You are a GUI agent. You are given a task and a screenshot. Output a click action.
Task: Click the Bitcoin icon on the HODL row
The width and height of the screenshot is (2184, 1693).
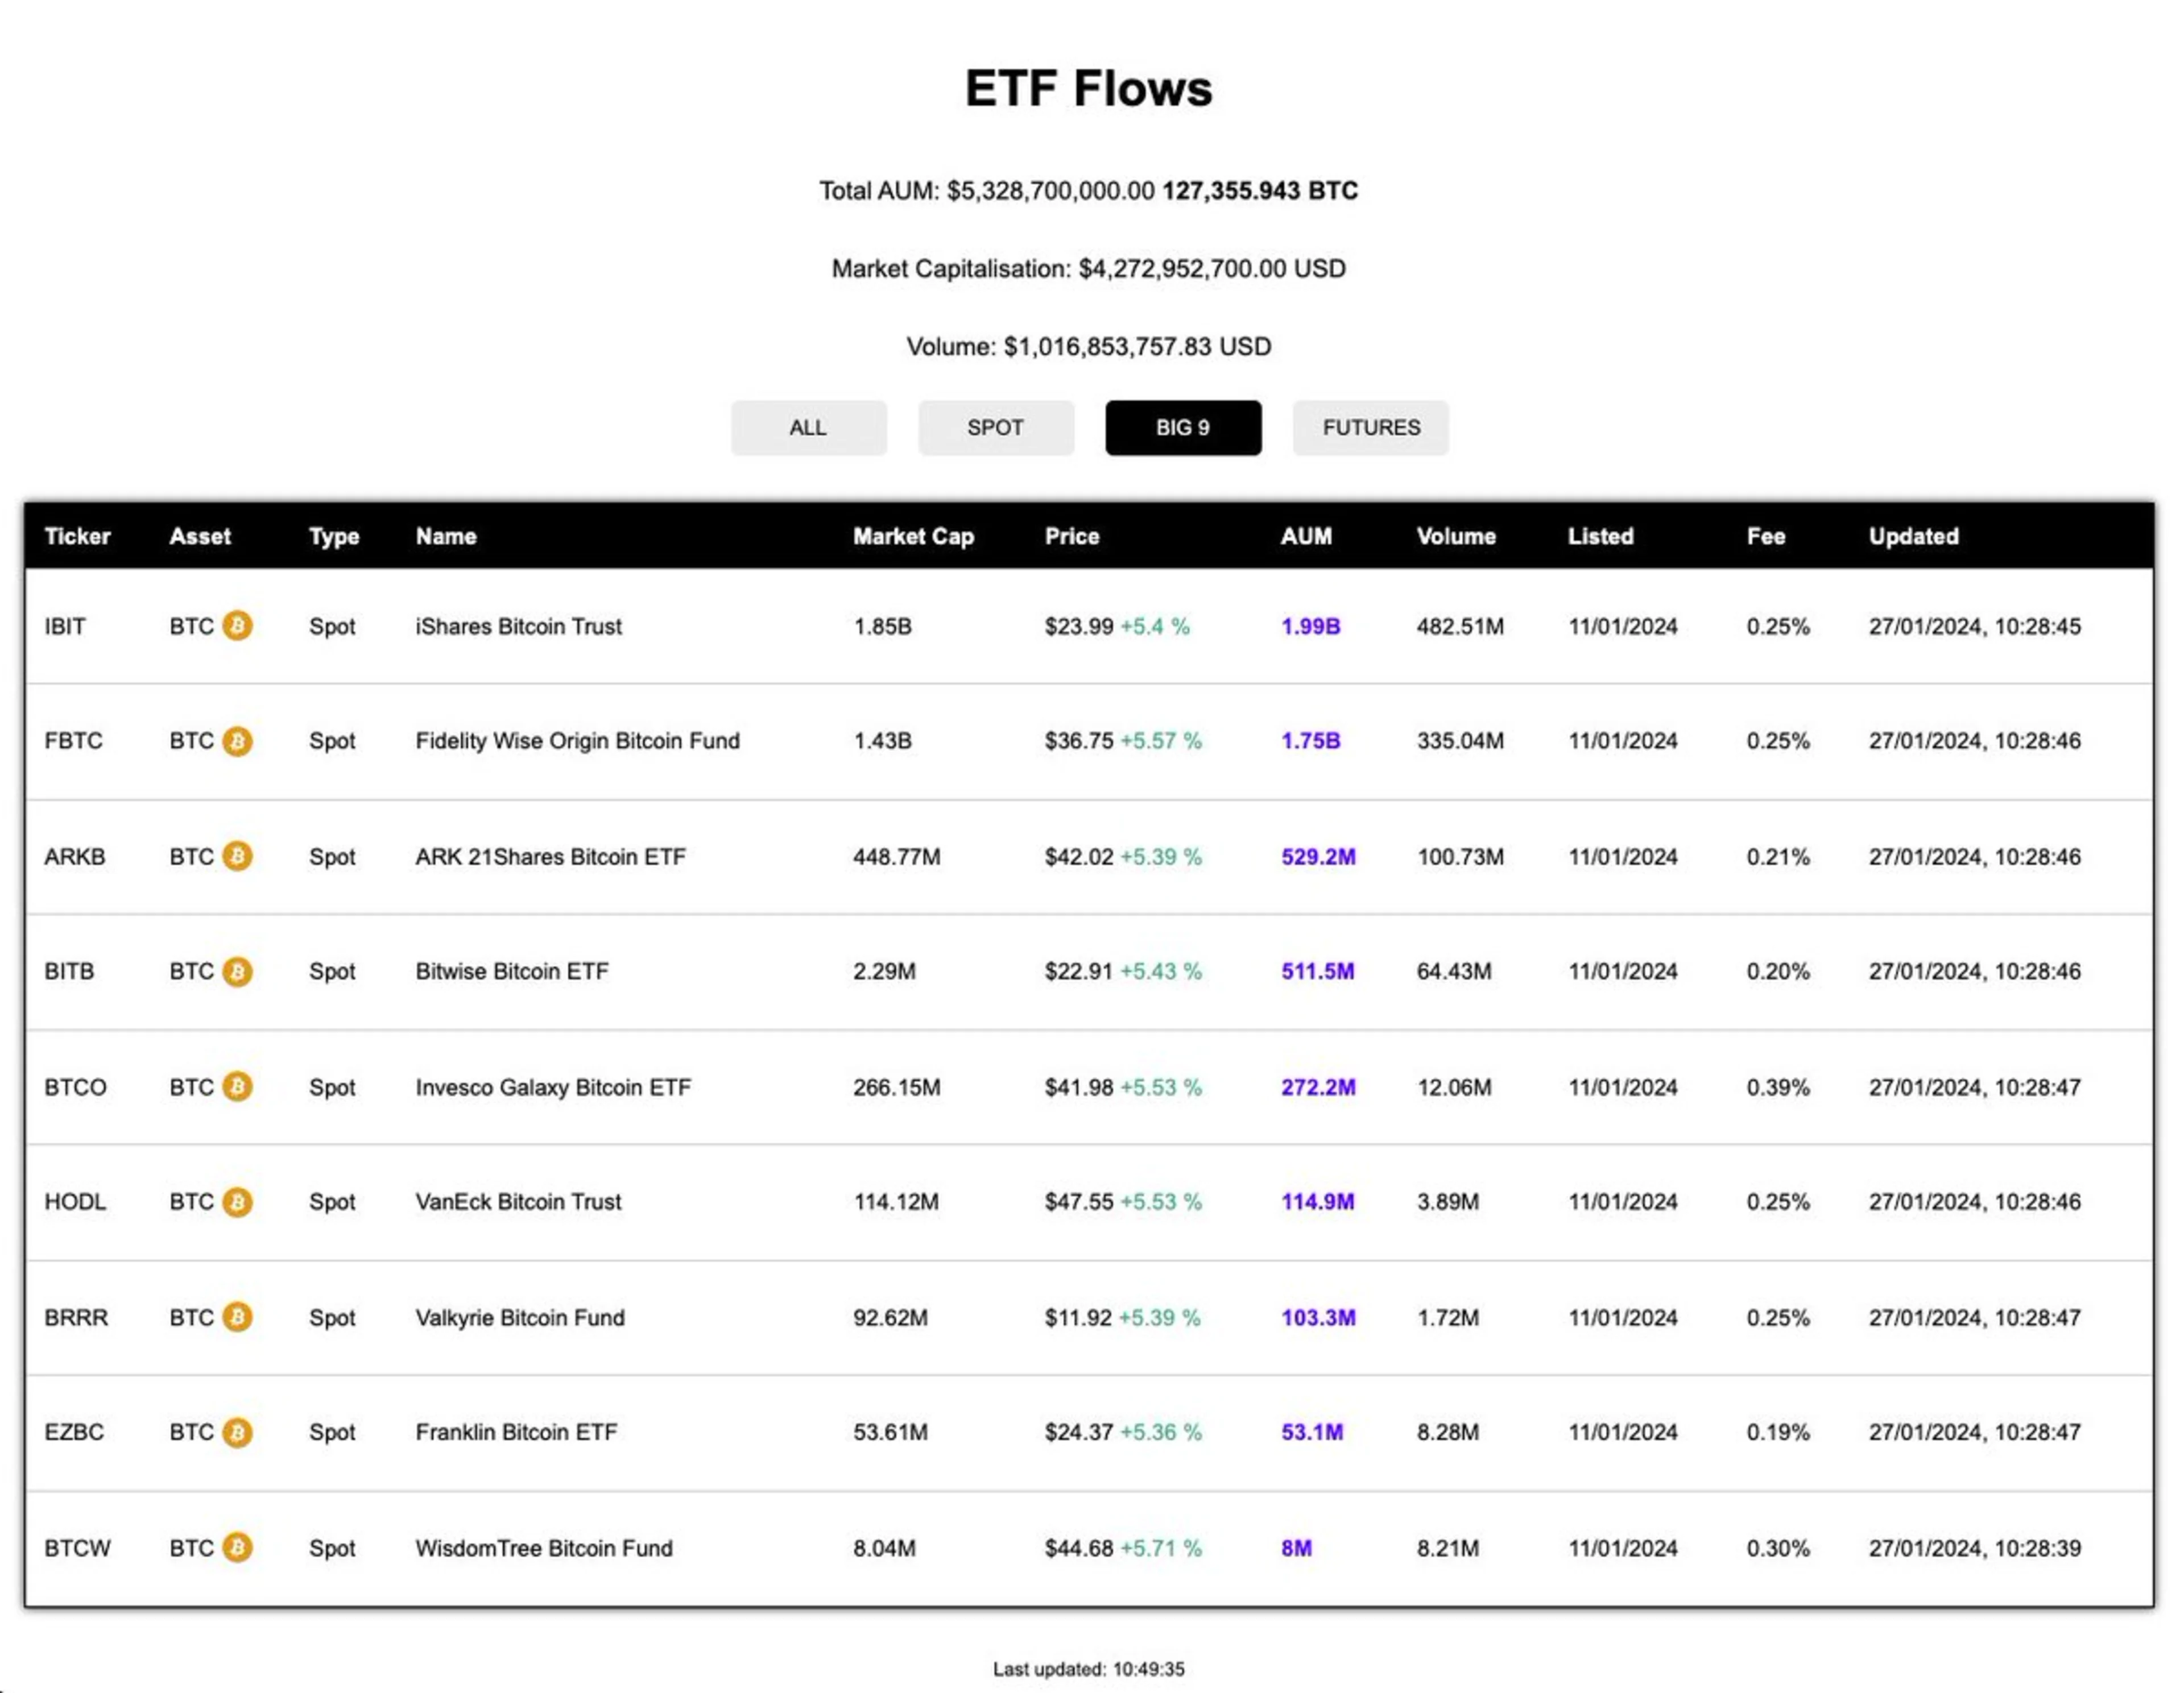click(x=239, y=1202)
